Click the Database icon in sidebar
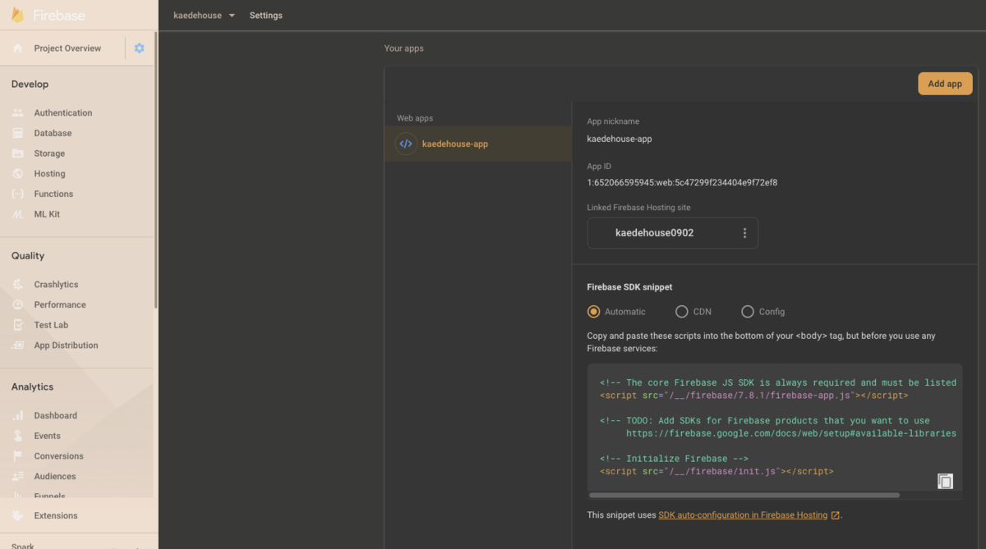 18,133
